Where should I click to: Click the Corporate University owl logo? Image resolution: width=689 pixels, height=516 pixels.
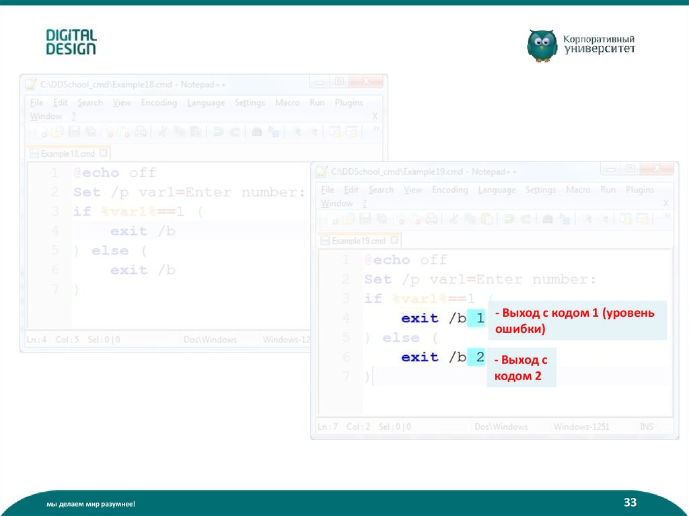[542, 46]
